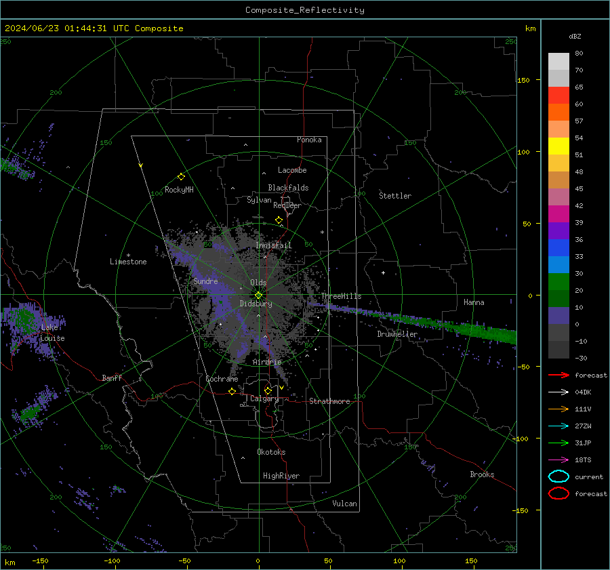This screenshot has height=570, width=610.
Task: Select the orange 60 dBZ color swatch
Action: click(558, 112)
